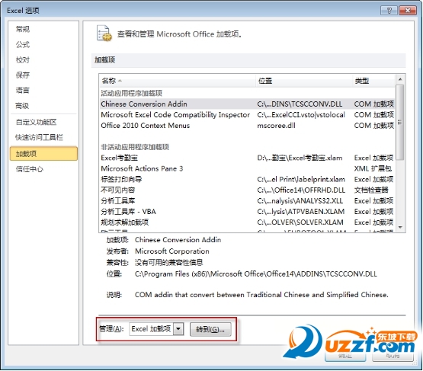This screenshot has height=371, width=423.
Task: Open the 公式 options category
Action: point(23,44)
